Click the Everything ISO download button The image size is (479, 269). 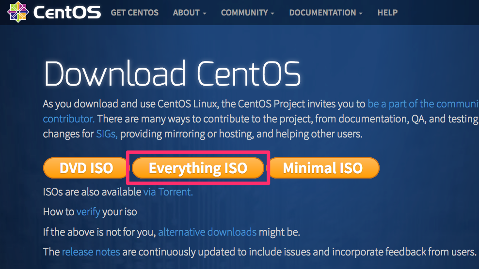(x=198, y=168)
